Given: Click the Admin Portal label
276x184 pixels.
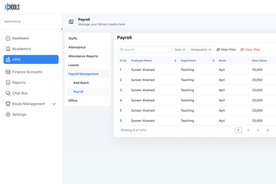Looking at the screenshot, I should (x=13, y=22).
